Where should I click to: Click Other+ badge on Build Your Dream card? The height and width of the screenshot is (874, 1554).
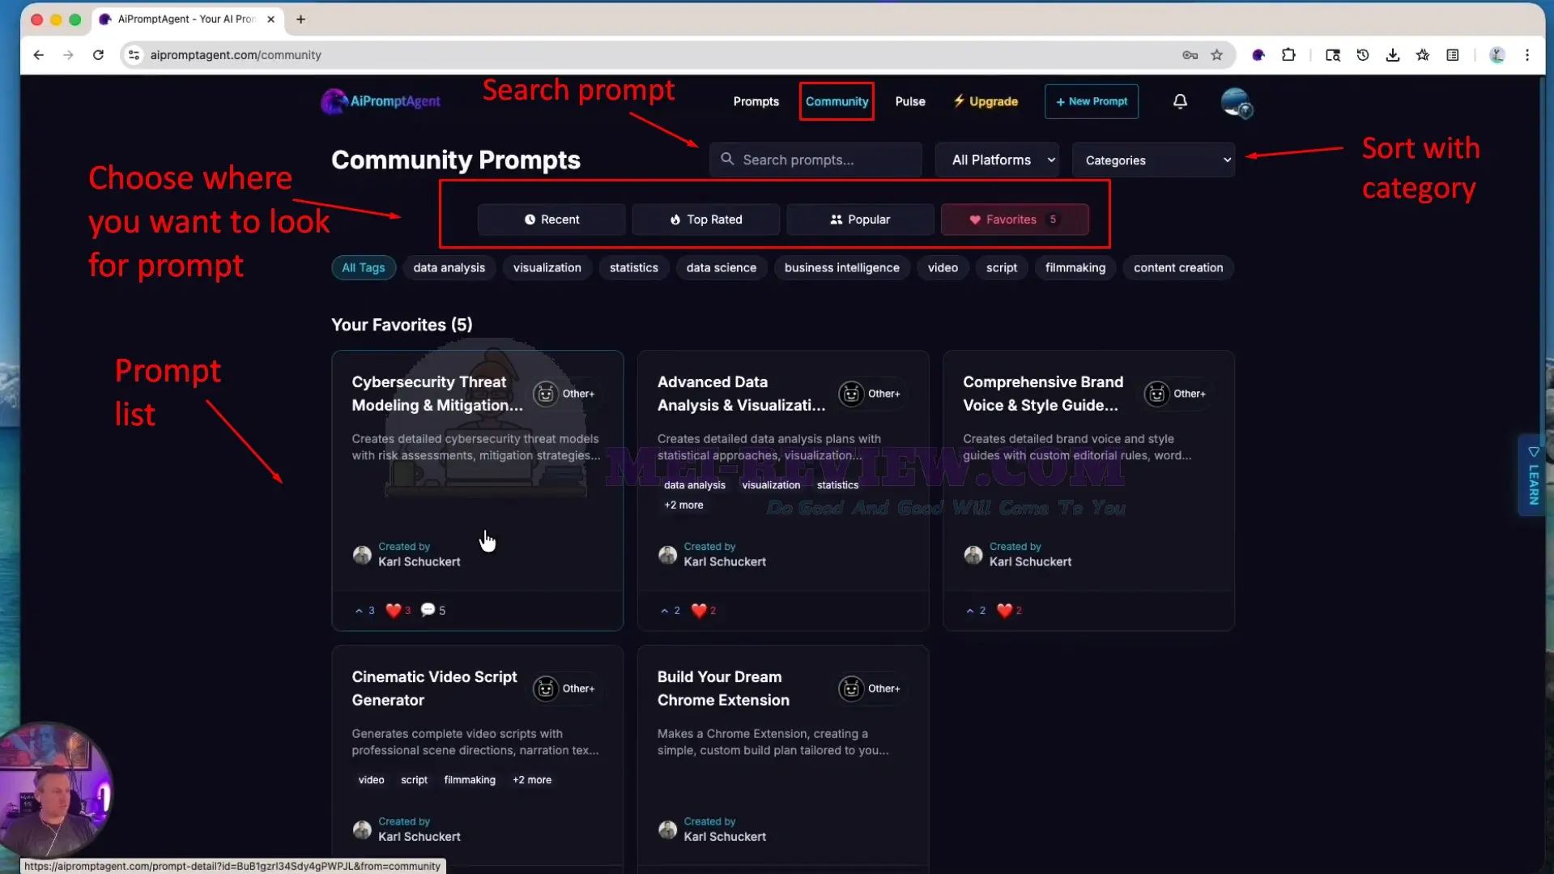click(871, 689)
